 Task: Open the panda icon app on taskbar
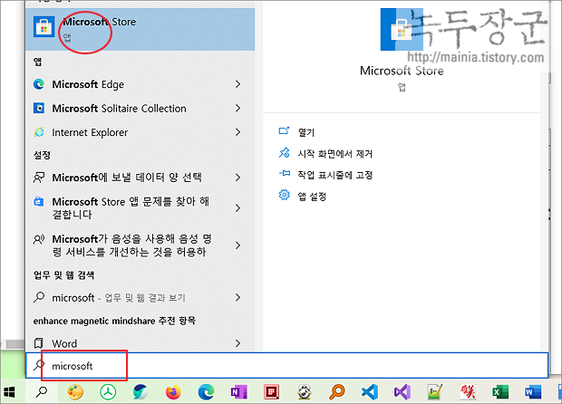coord(304,392)
